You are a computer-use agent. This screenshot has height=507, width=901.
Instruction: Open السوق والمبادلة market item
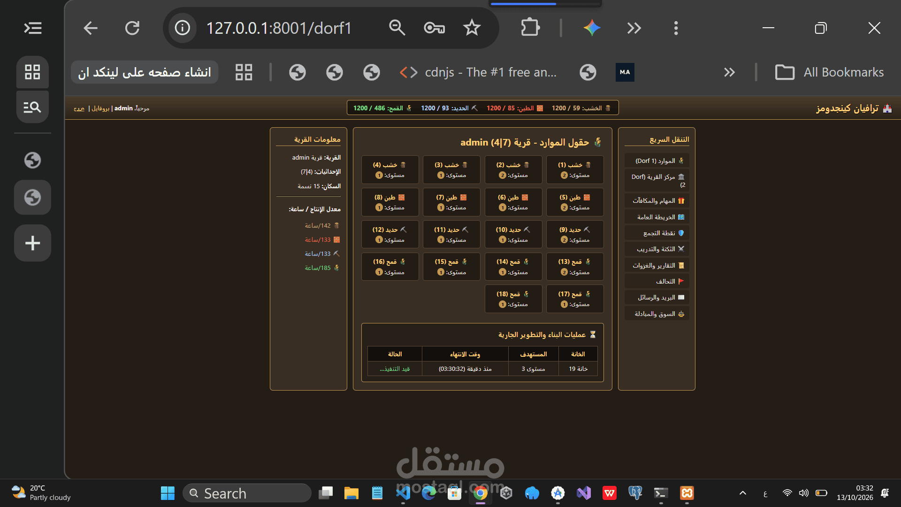click(x=657, y=314)
